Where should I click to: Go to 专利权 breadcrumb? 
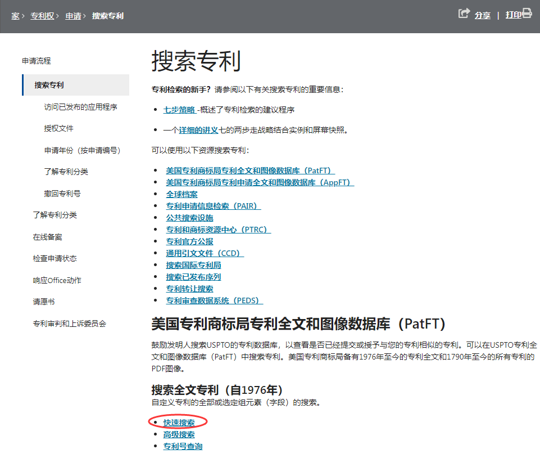(42, 16)
